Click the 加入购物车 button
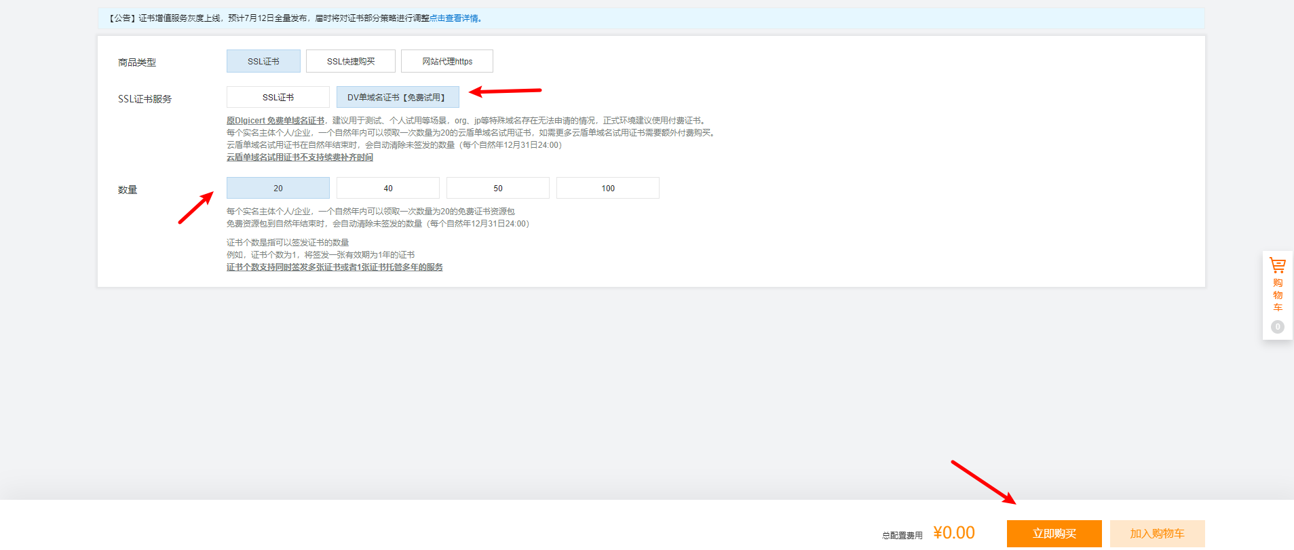Viewport: 1294px width, 550px height. (x=1157, y=534)
